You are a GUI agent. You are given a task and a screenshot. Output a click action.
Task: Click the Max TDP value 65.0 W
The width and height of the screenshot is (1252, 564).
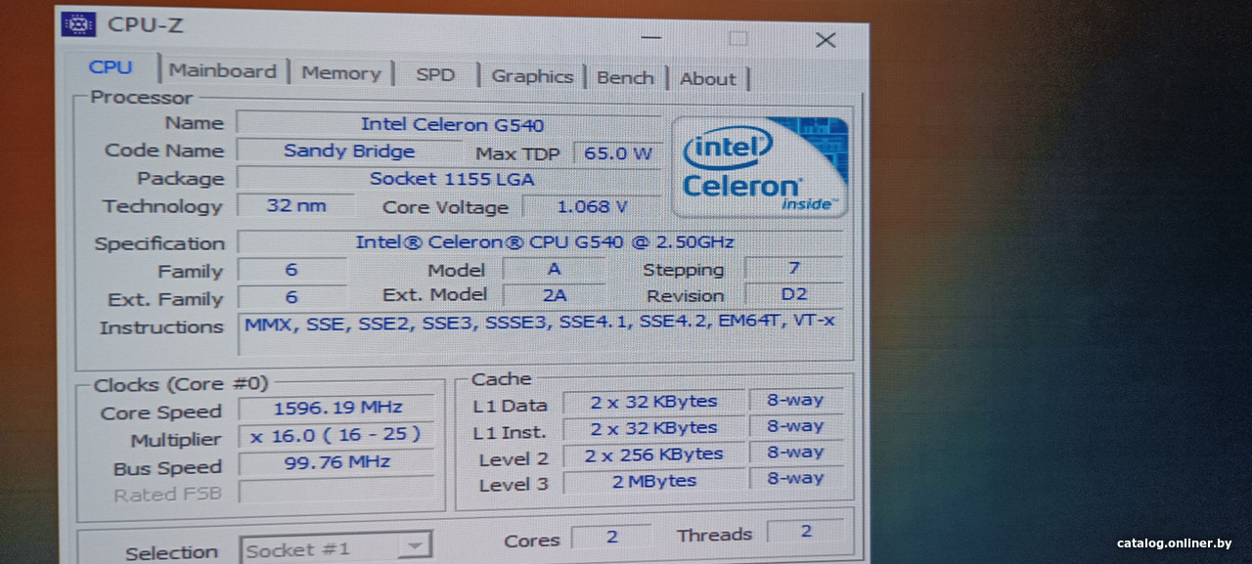click(617, 153)
